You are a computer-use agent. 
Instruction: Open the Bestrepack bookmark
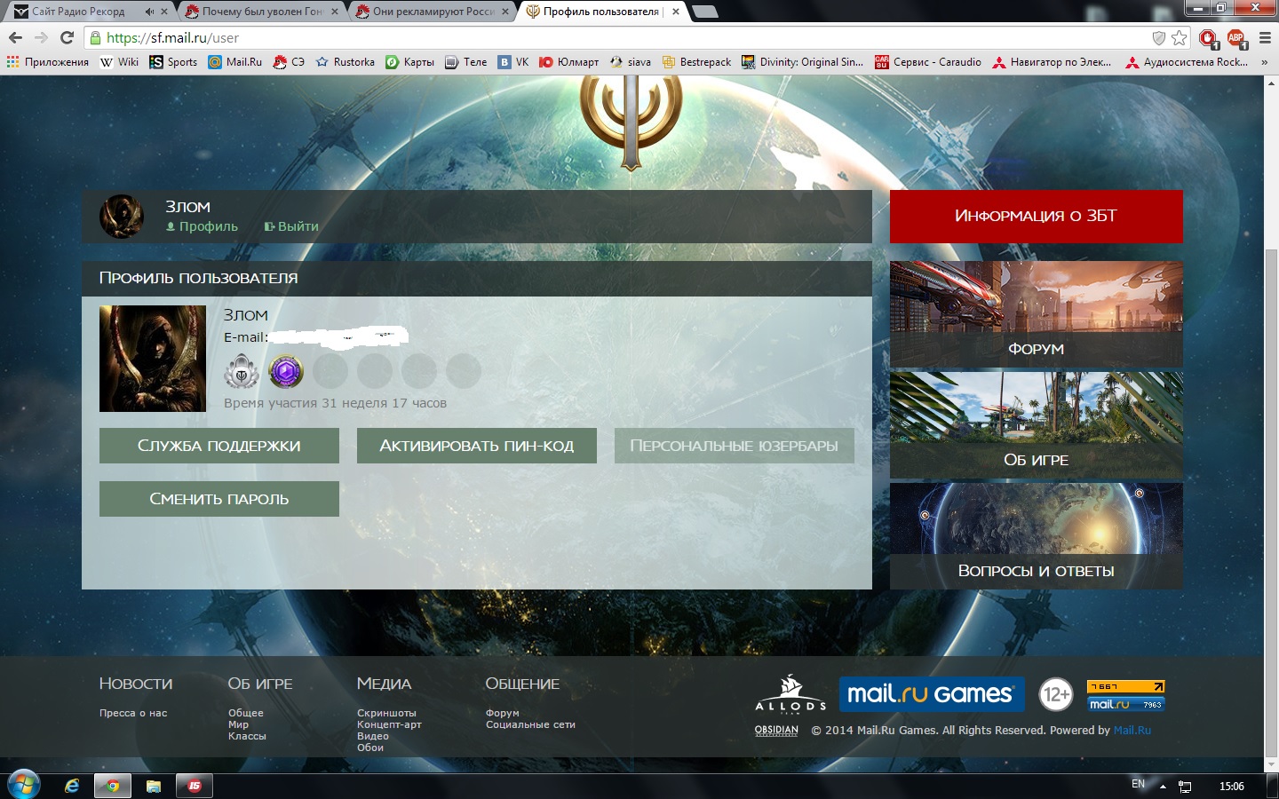(696, 62)
